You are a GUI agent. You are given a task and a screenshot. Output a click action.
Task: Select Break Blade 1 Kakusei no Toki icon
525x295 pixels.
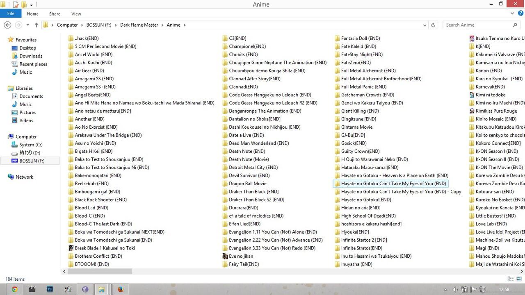click(71, 248)
